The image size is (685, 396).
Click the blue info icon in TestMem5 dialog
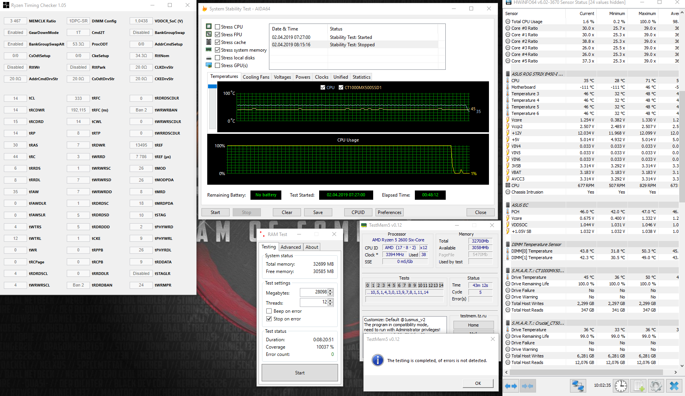(x=377, y=360)
